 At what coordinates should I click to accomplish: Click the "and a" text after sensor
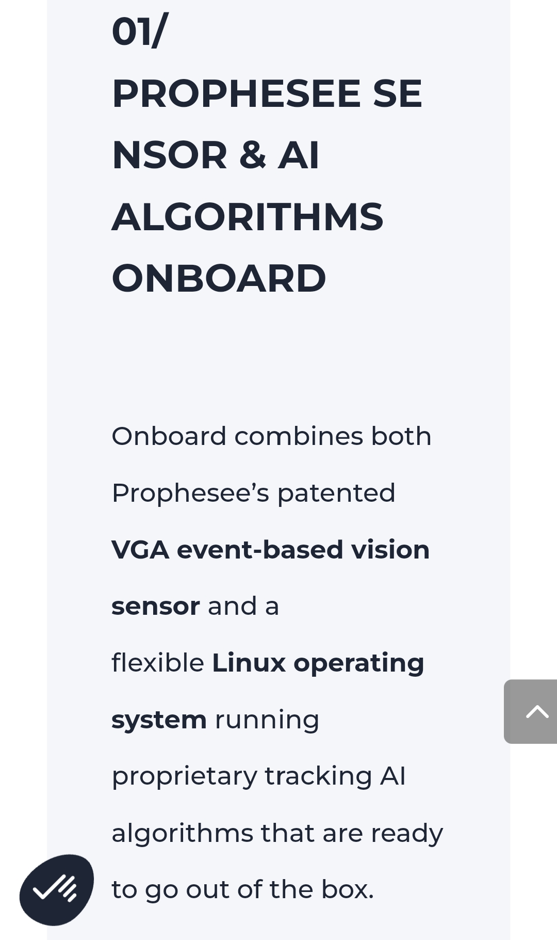(x=243, y=606)
